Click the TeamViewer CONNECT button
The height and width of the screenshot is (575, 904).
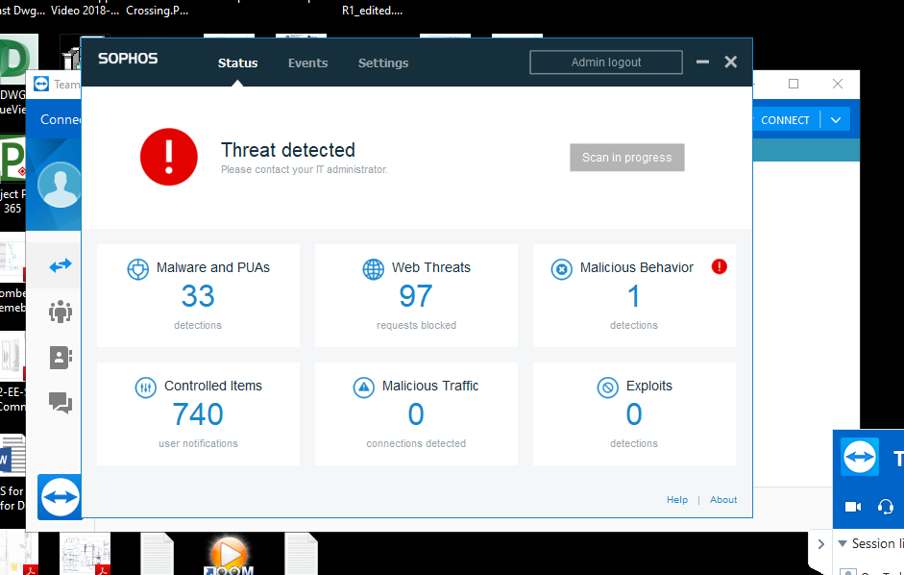pos(785,120)
